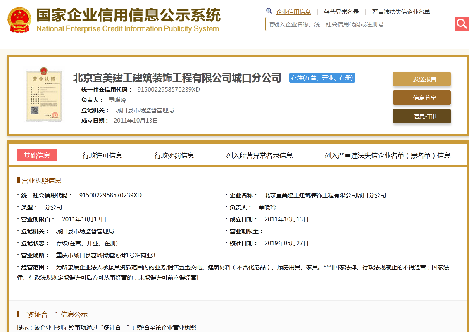Click the 经营范围 description text
The height and width of the screenshot is (332, 469).
point(233,272)
